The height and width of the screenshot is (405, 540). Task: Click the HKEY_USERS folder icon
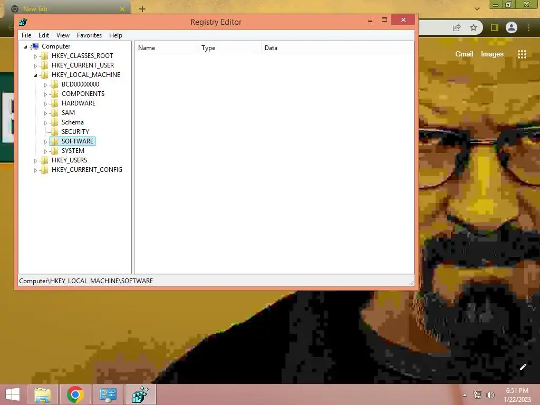point(44,160)
